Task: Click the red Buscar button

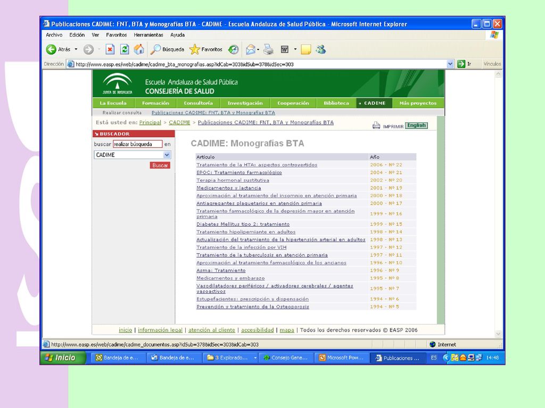Action: (x=160, y=166)
